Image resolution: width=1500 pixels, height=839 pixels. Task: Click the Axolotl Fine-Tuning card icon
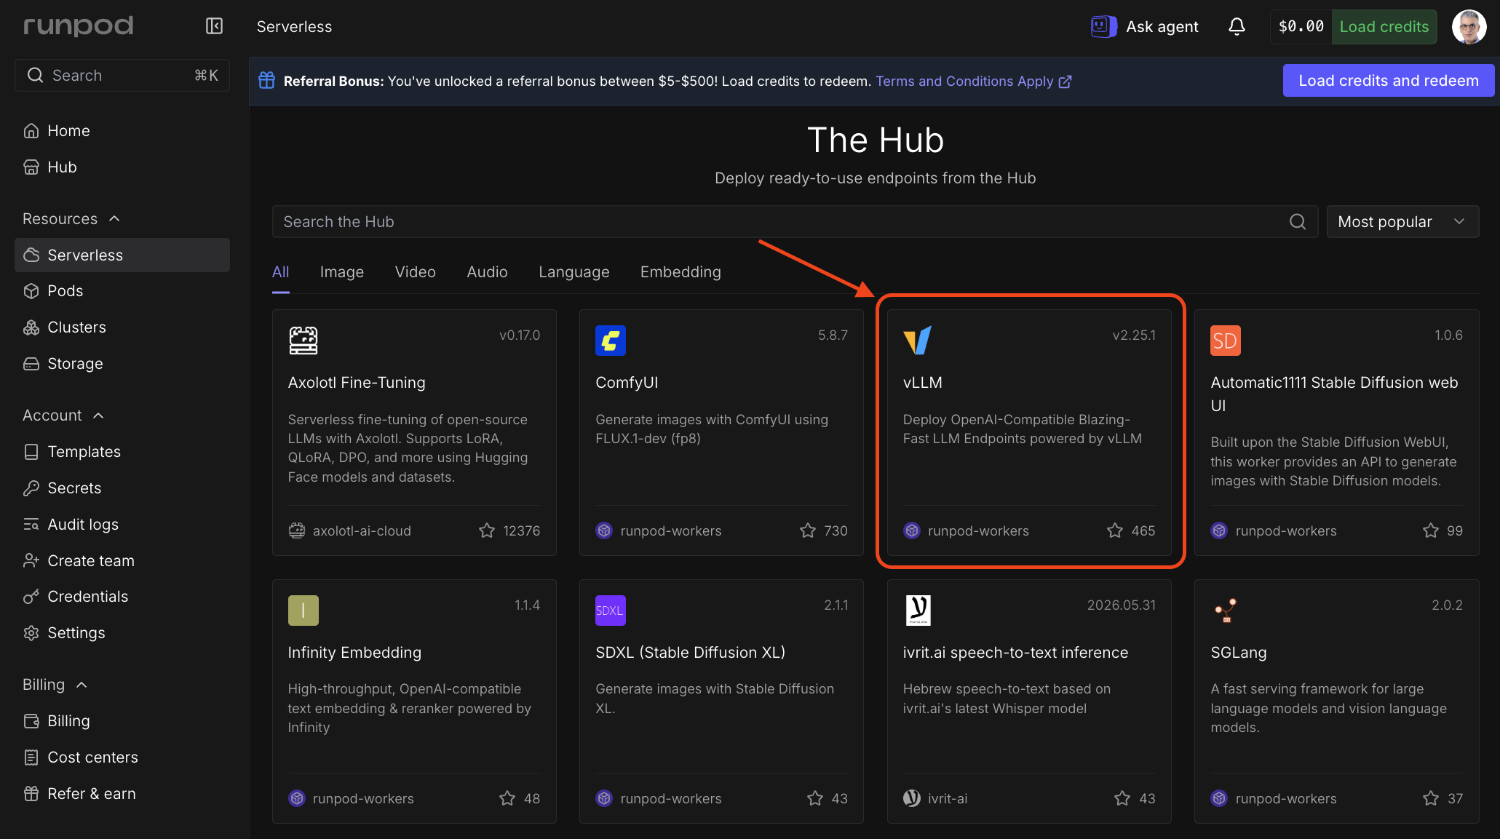click(303, 341)
